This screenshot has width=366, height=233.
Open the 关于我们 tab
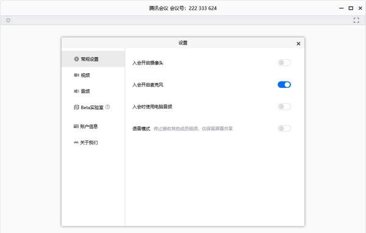[x=93, y=142]
